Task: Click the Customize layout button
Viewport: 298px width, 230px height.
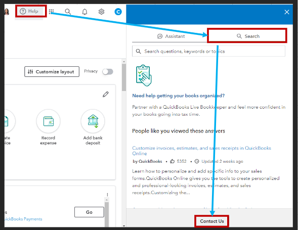Action: tap(52, 72)
